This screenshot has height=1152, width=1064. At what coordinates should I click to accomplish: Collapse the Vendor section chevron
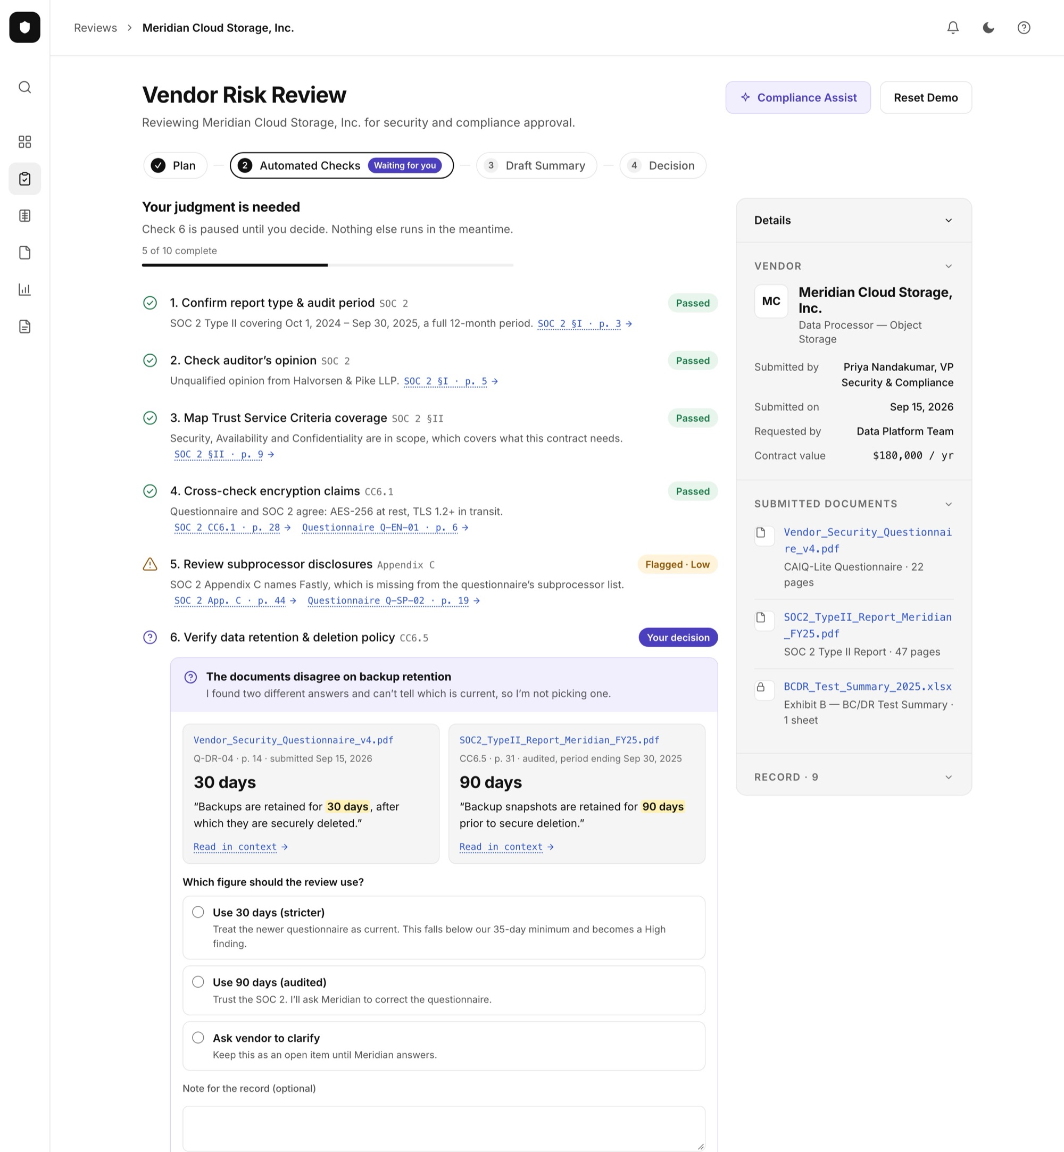tap(948, 266)
